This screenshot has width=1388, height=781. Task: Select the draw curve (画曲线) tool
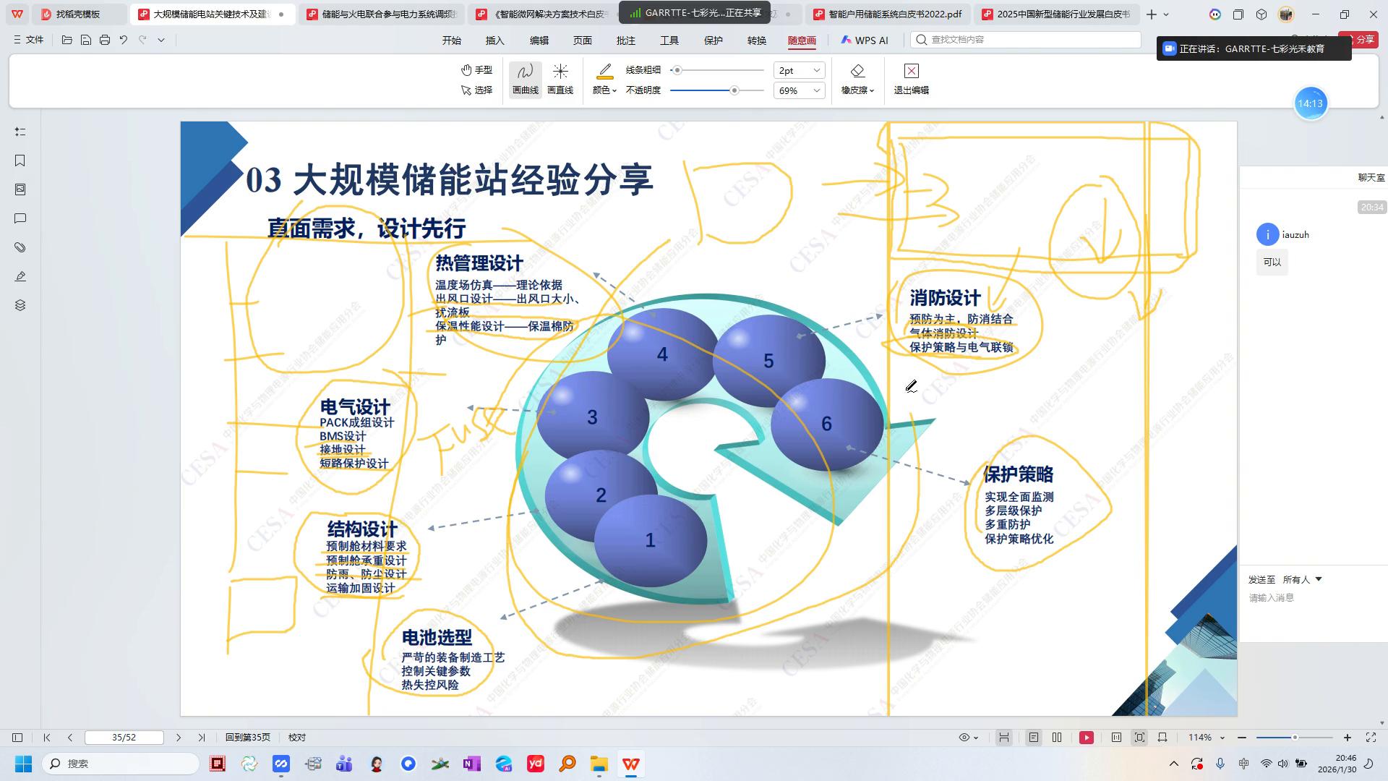(525, 79)
